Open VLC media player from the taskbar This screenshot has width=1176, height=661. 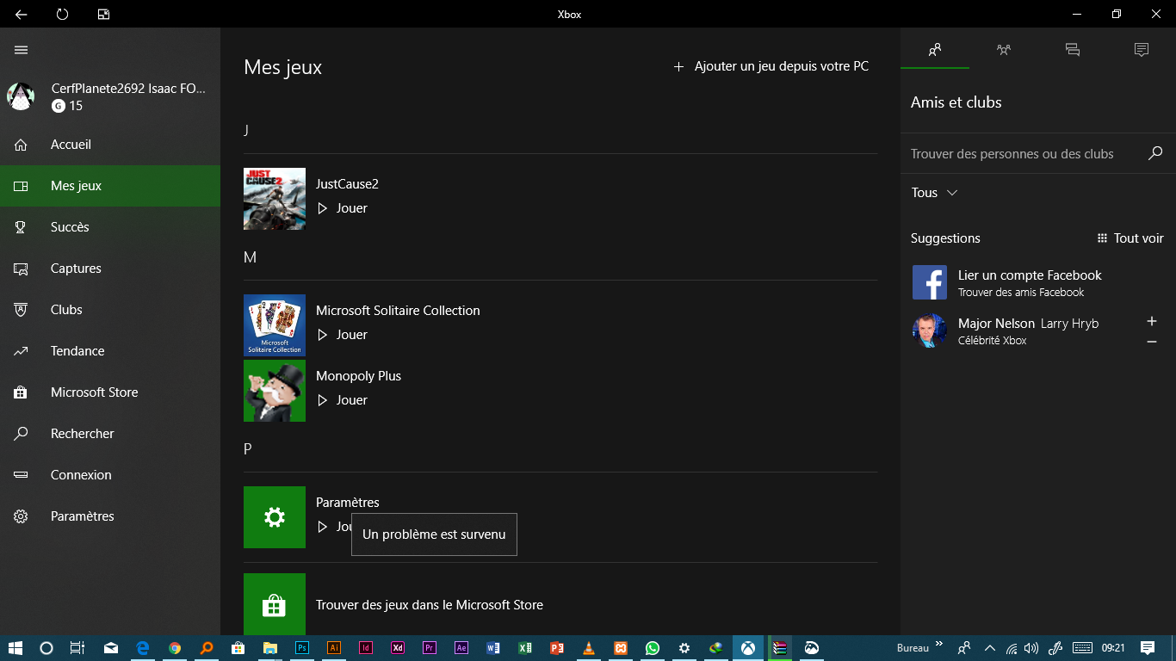(589, 648)
